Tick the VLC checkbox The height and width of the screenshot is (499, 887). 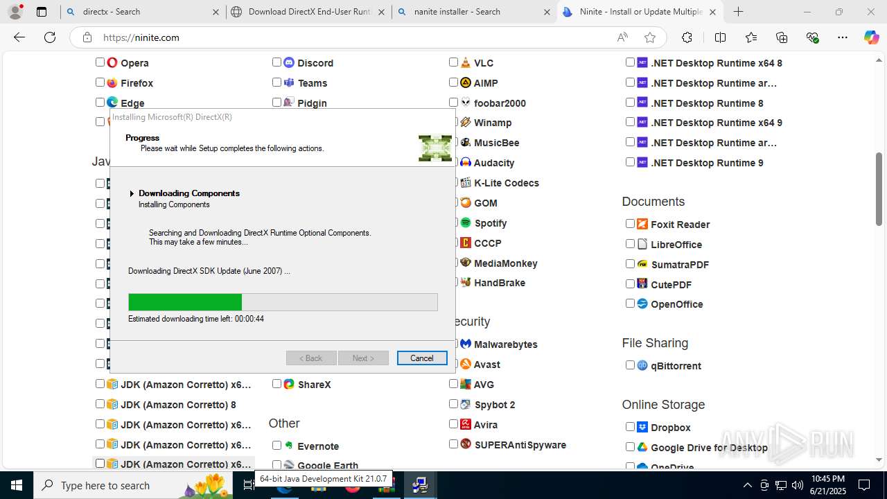point(453,62)
